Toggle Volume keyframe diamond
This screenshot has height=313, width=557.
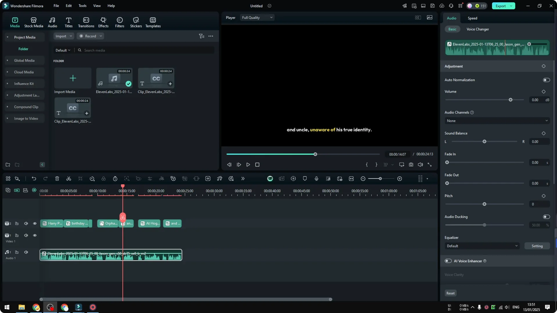[x=544, y=92]
